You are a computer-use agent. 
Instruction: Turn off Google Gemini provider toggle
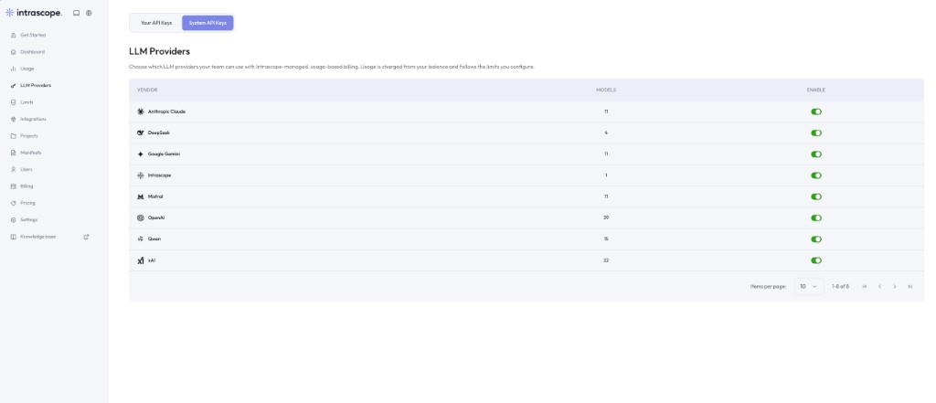click(816, 154)
